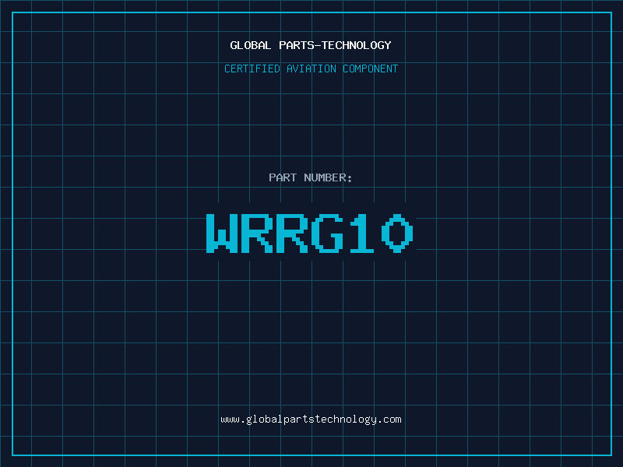Select the first R in WRRG10
This screenshot has width=623, height=467.
pos(258,233)
